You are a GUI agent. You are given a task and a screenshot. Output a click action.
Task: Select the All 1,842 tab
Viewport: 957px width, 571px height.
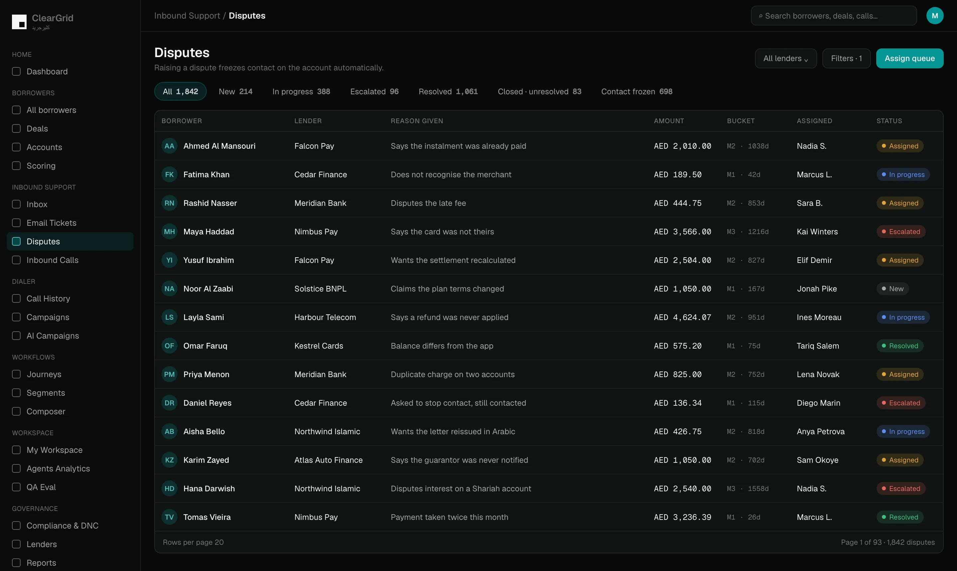(180, 92)
